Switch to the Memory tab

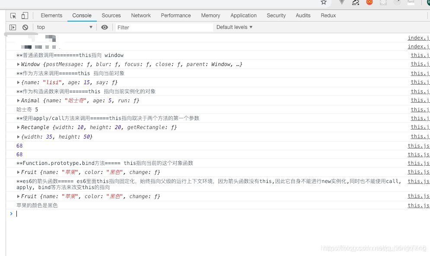pos(210,16)
